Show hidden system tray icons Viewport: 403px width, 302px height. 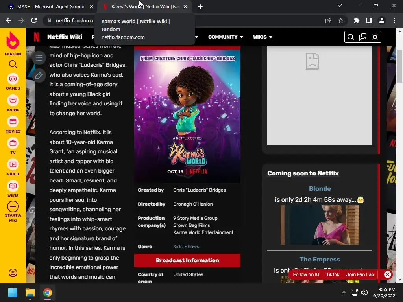click(344, 293)
